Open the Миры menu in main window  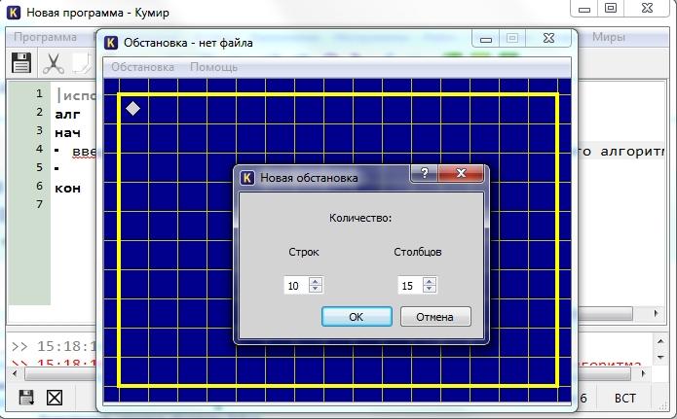(609, 37)
